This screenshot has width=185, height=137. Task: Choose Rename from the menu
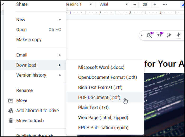35,91
